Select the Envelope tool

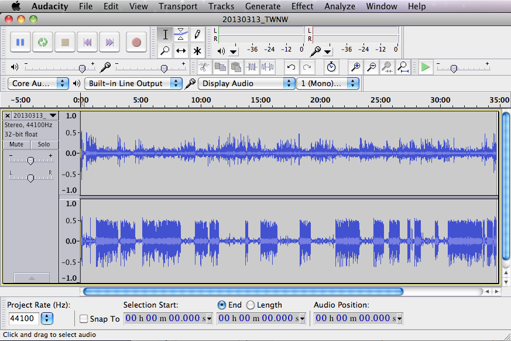pyautogui.click(x=181, y=34)
